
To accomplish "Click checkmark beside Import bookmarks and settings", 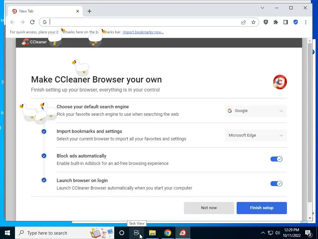I will pyautogui.click(x=44, y=132).
